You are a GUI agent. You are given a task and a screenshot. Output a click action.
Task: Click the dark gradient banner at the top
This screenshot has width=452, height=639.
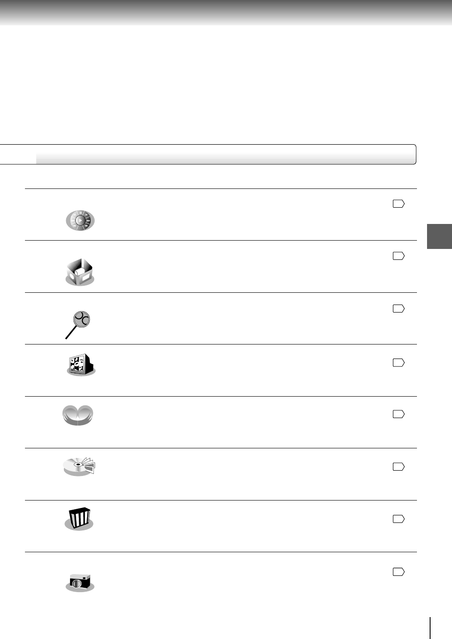coord(226,12)
